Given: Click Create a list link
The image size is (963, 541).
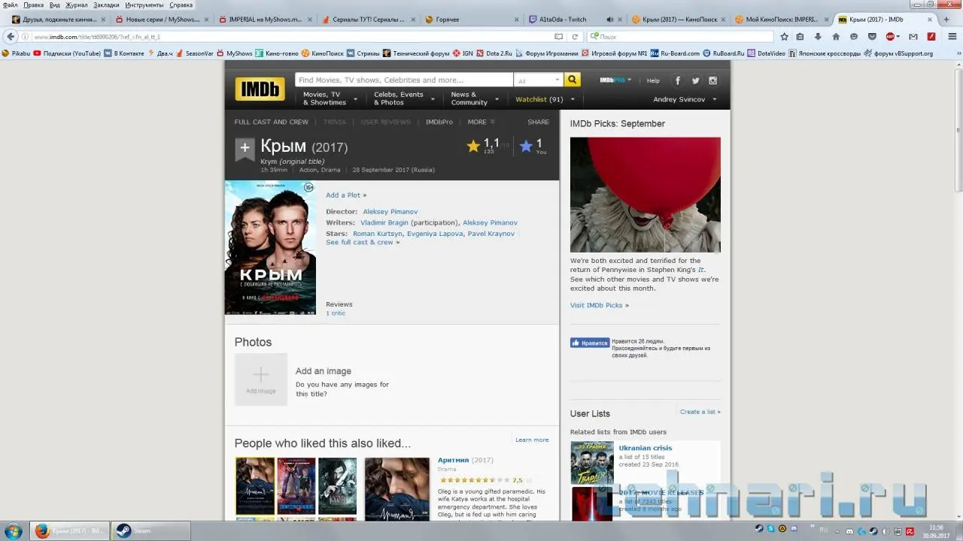Looking at the screenshot, I should [700, 412].
